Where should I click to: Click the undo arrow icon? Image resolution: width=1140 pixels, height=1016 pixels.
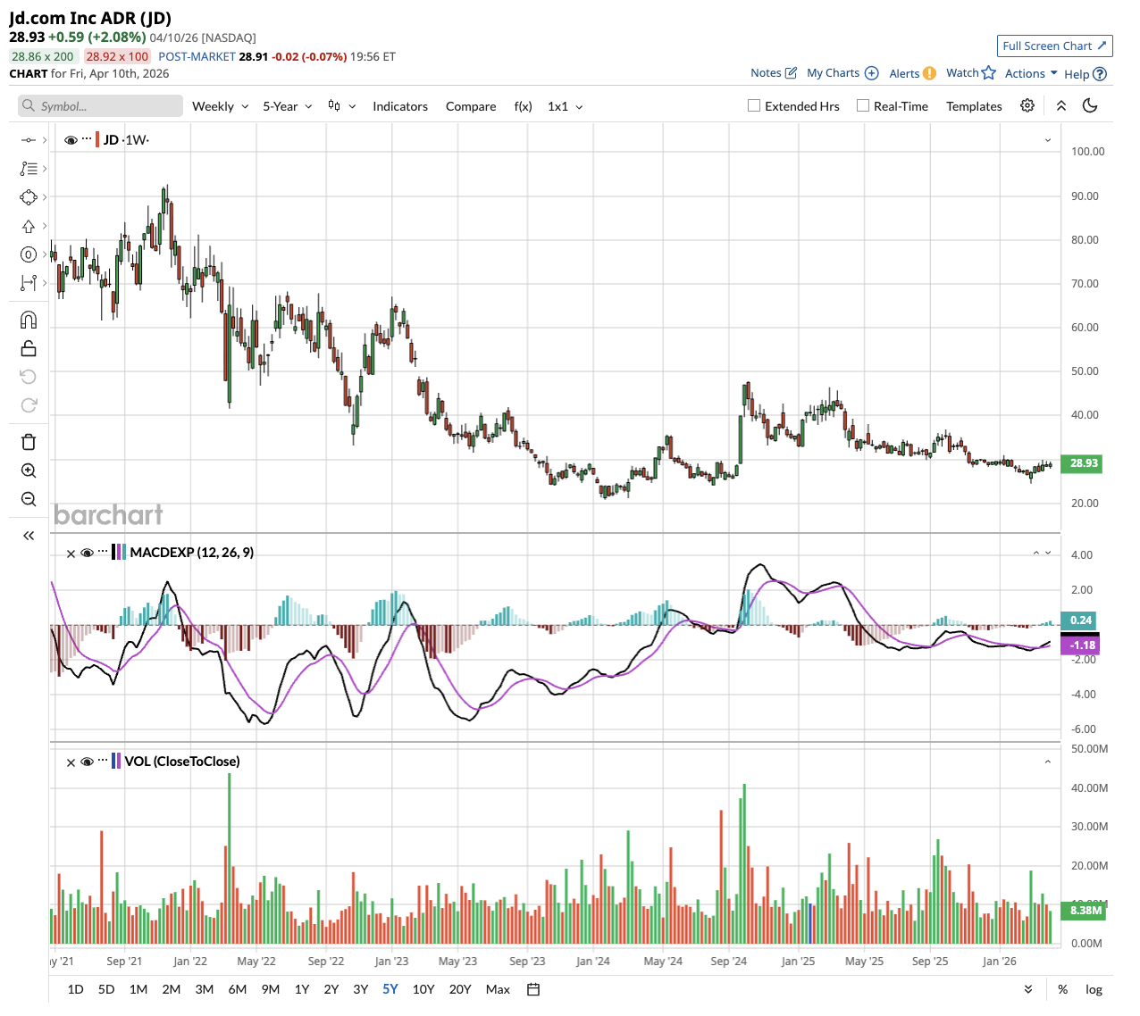pyautogui.click(x=29, y=377)
